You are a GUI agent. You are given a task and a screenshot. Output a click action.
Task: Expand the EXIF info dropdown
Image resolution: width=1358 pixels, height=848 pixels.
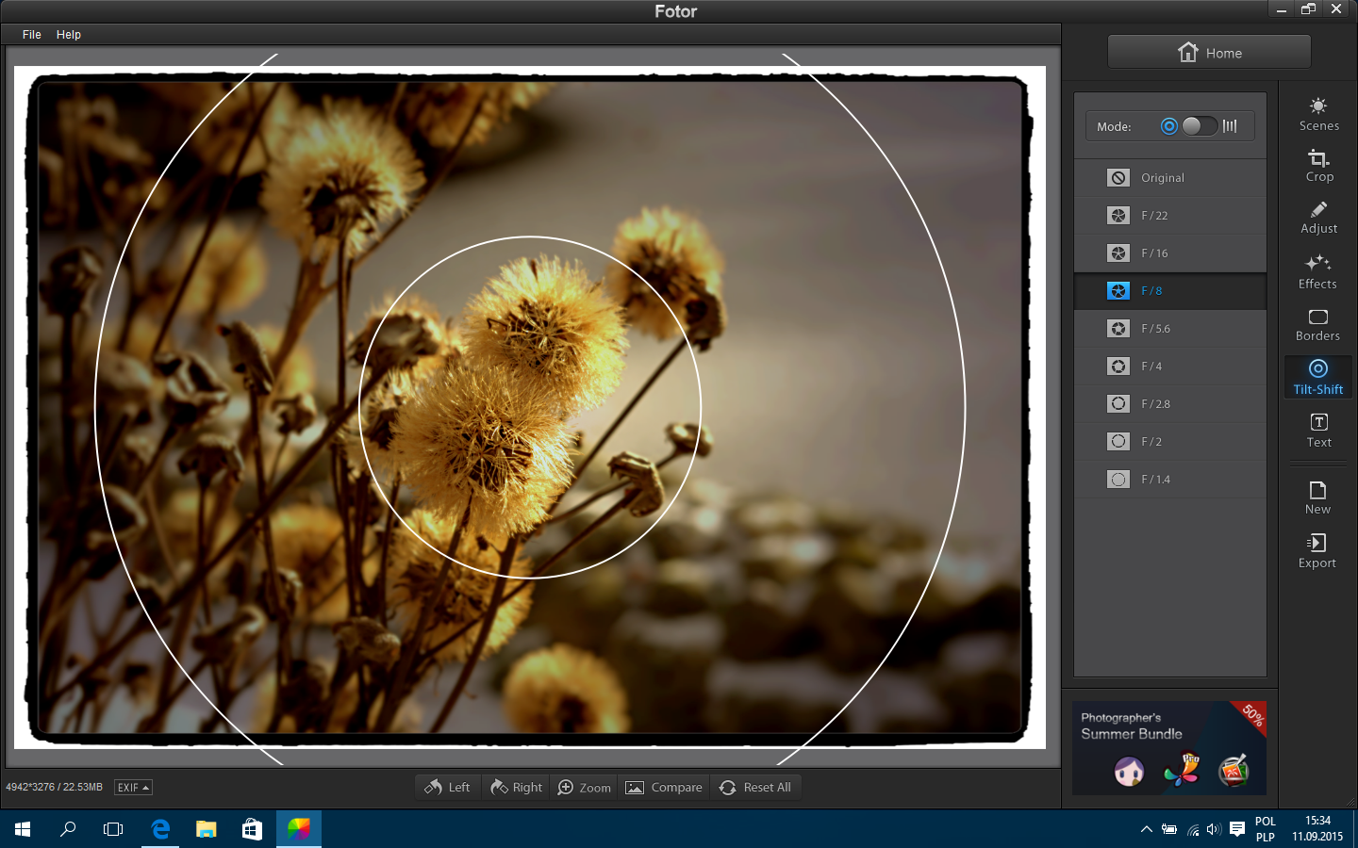click(x=133, y=788)
